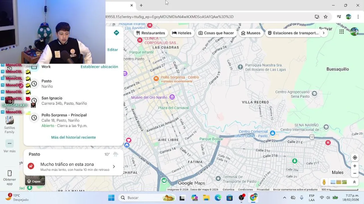This screenshot has width=364, height=204.
Task: Click the Centro Comercial Unico Outlet pin
Action: [272, 133]
